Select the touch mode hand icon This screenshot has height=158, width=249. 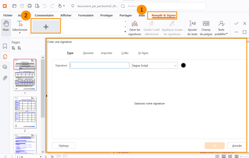coord(60,6)
